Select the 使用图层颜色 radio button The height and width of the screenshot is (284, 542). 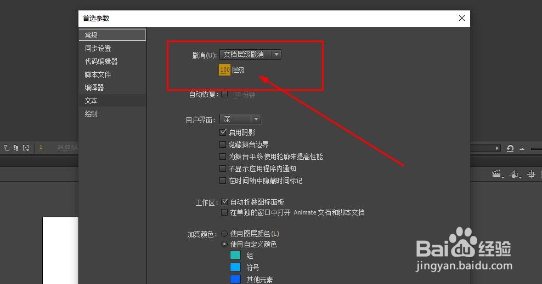tap(224, 234)
